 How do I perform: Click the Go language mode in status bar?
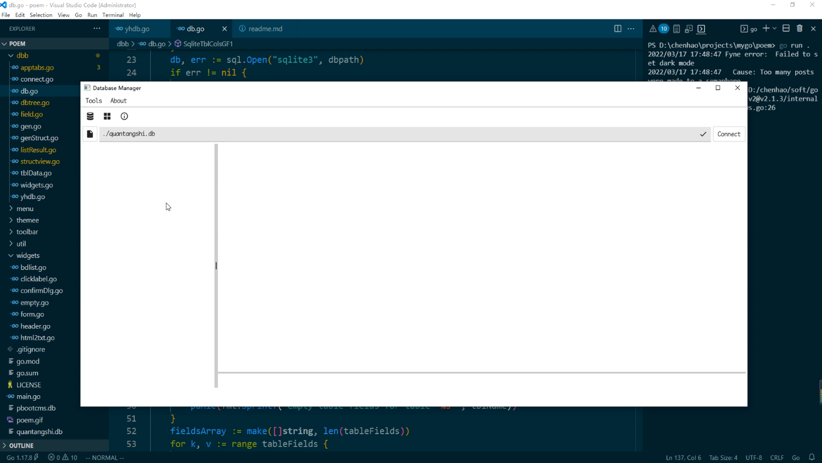(796, 457)
